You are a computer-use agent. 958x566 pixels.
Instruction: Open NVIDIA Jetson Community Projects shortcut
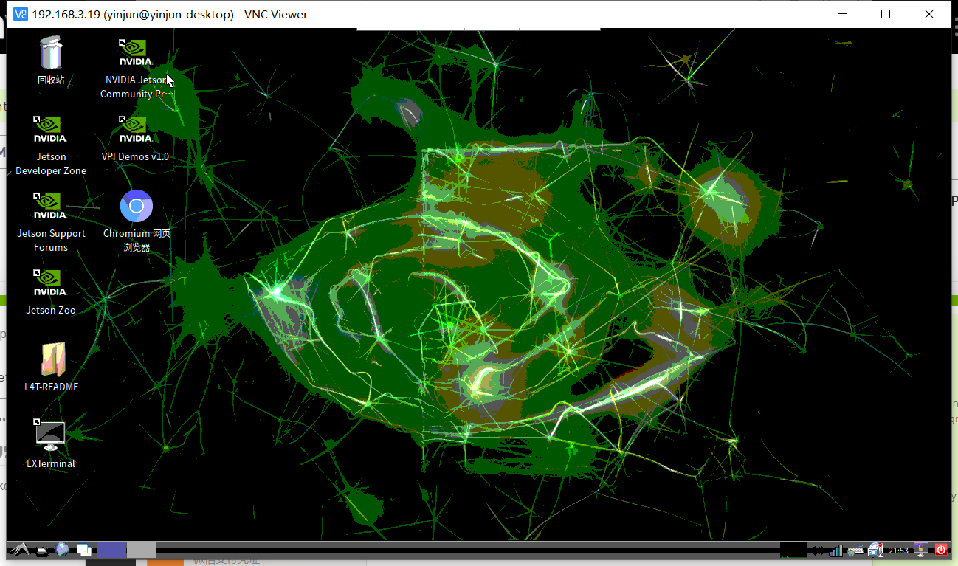point(136,53)
